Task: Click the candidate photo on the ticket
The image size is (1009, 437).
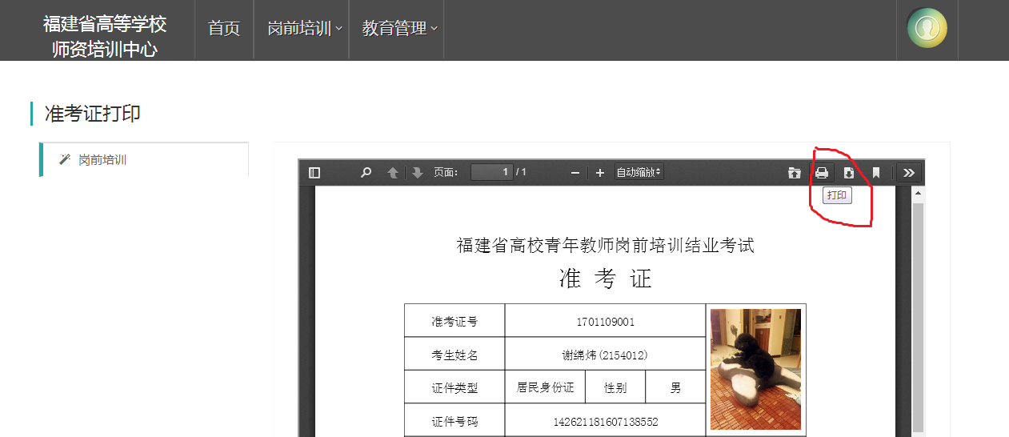Action: pos(755,369)
